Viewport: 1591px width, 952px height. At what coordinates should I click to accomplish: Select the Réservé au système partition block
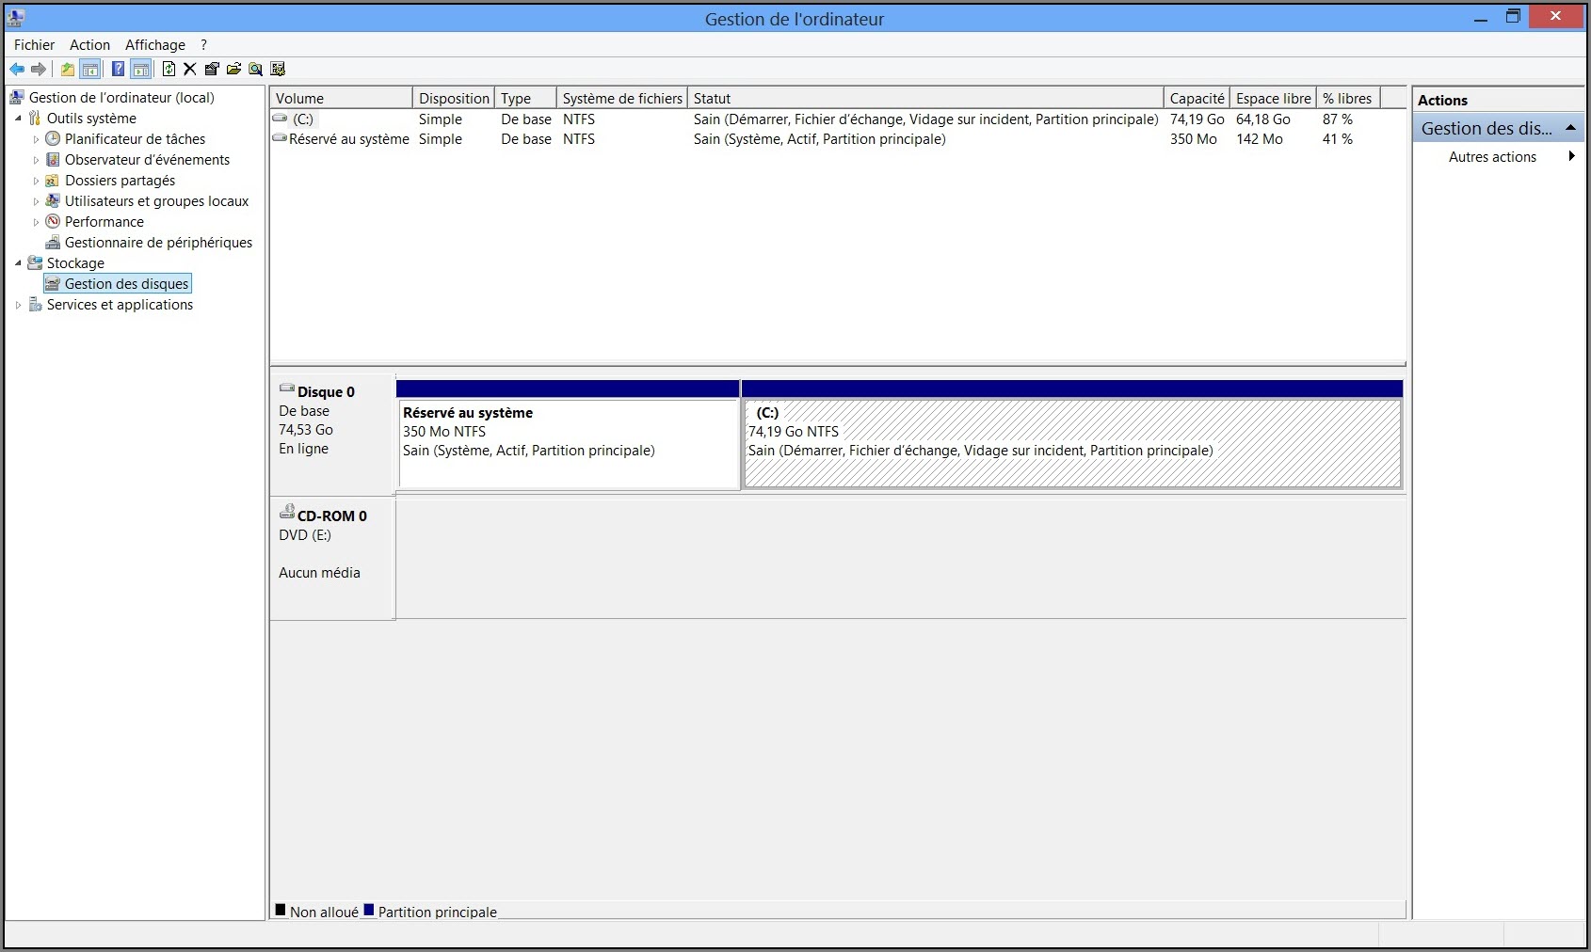click(x=568, y=443)
